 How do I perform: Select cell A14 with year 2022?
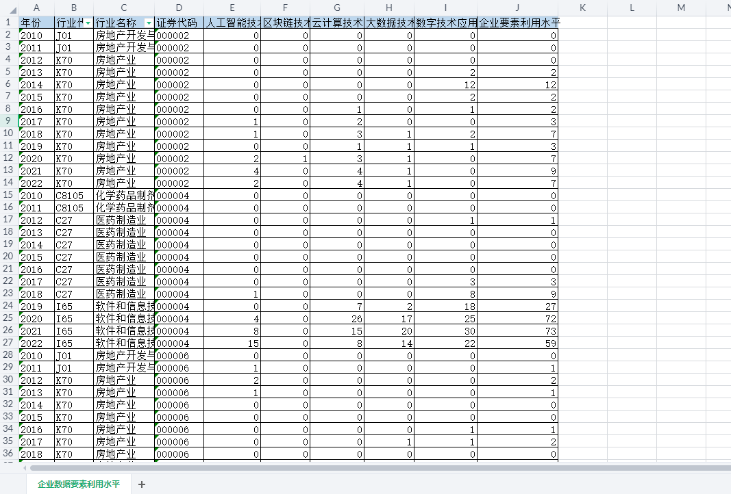(36, 183)
